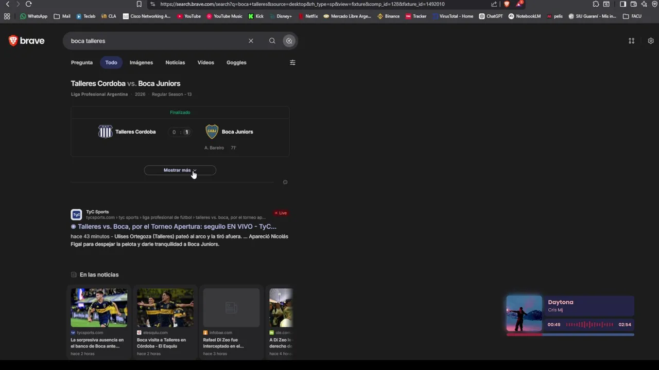Open search filters slider icon
Viewport: 659px width, 370px height.
(292, 63)
